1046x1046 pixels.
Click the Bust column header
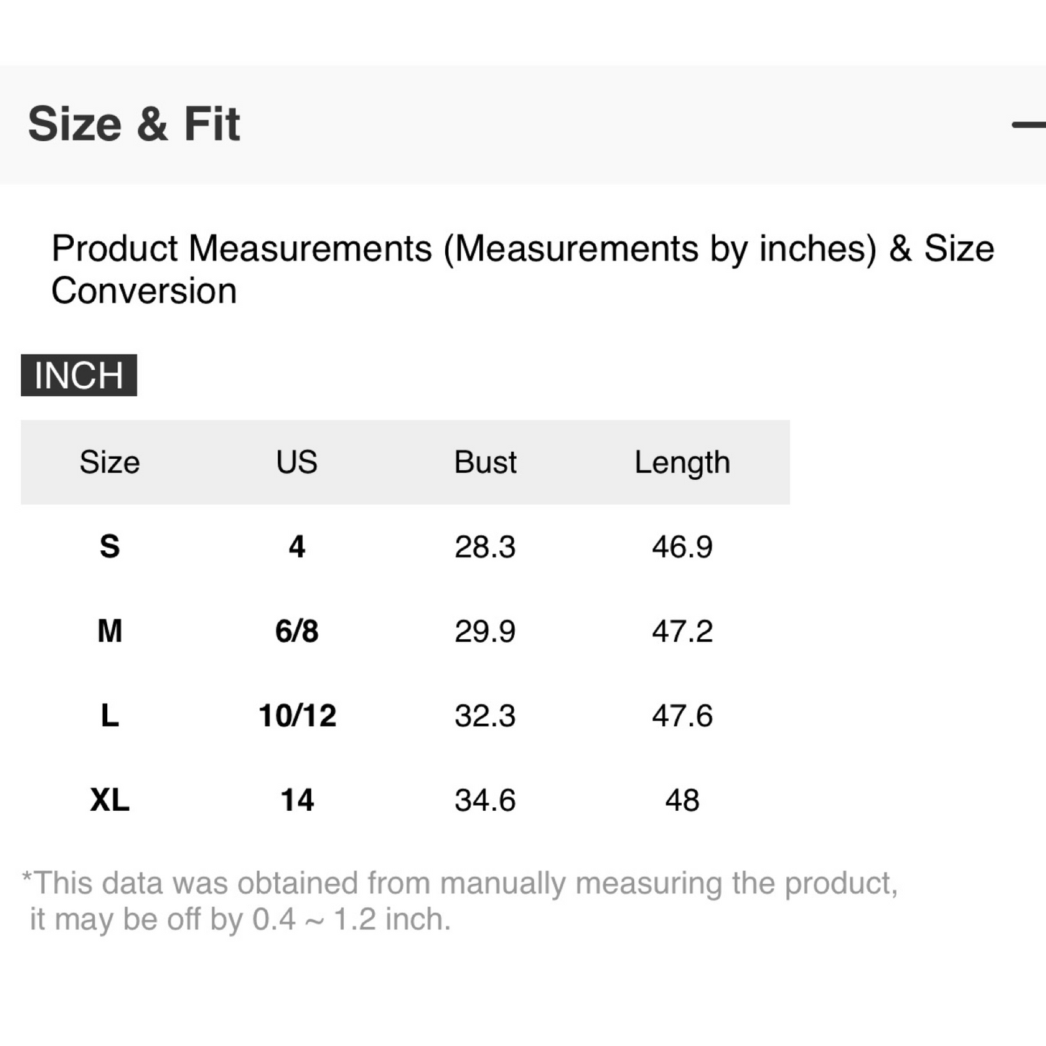click(485, 462)
